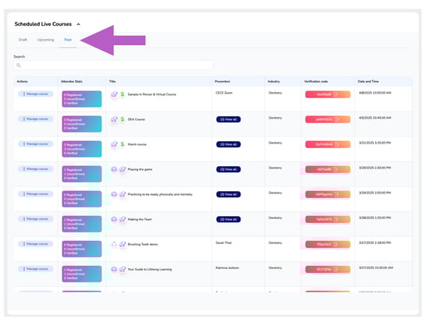
Task: Copy the verification code for DEA Course
Action: point(337,119)
